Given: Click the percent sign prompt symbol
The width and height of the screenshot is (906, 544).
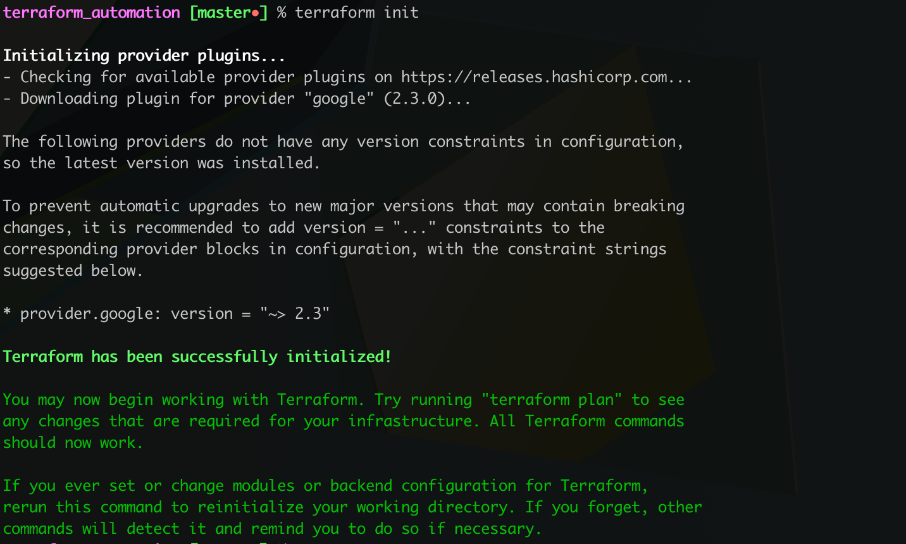Looking at the screenshot, I should click(x=282, y=13).
